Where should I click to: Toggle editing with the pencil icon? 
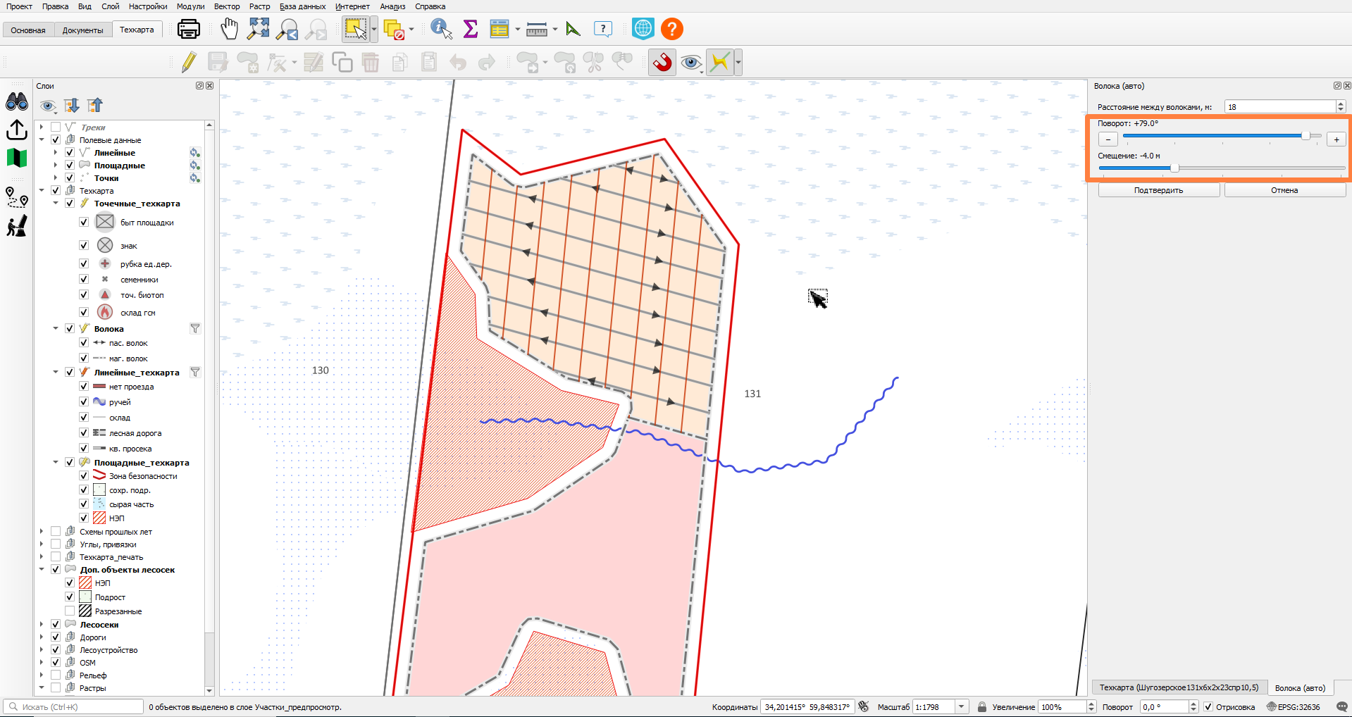point(188,63)
